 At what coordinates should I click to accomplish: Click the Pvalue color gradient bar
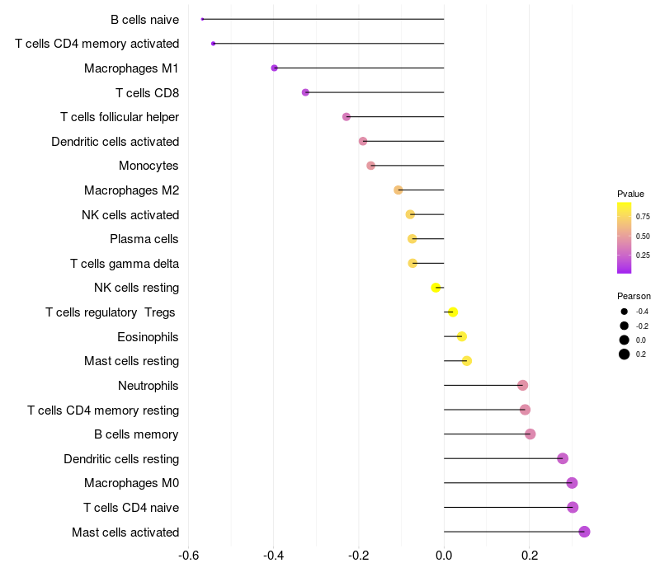625,237
